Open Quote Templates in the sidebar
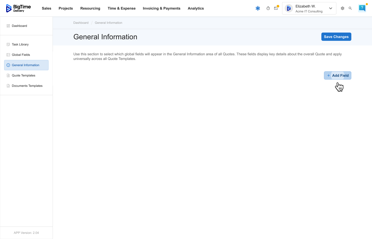Screen dimensions: 372x239 pos(24,75)
